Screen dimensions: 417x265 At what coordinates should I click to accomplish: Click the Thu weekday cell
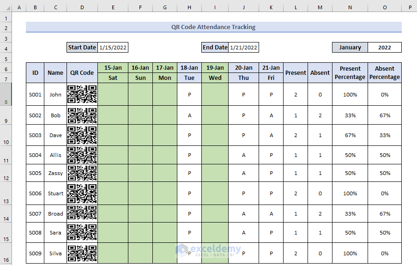[x=243, y=78]
